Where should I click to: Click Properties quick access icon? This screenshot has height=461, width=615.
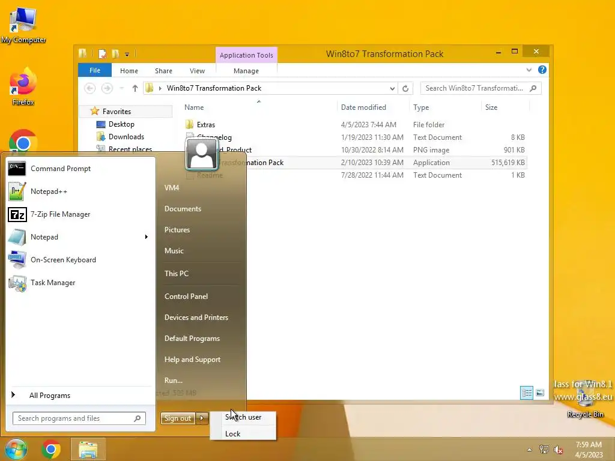pos(102,53)
